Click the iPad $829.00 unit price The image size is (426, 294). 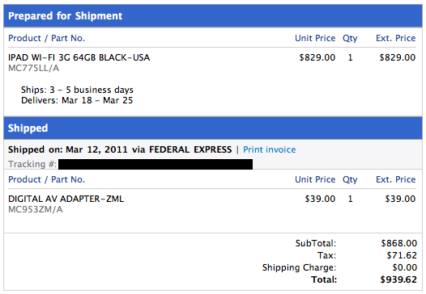pos(317,57)
